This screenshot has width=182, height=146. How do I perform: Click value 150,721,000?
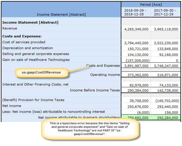coord(138,49)
